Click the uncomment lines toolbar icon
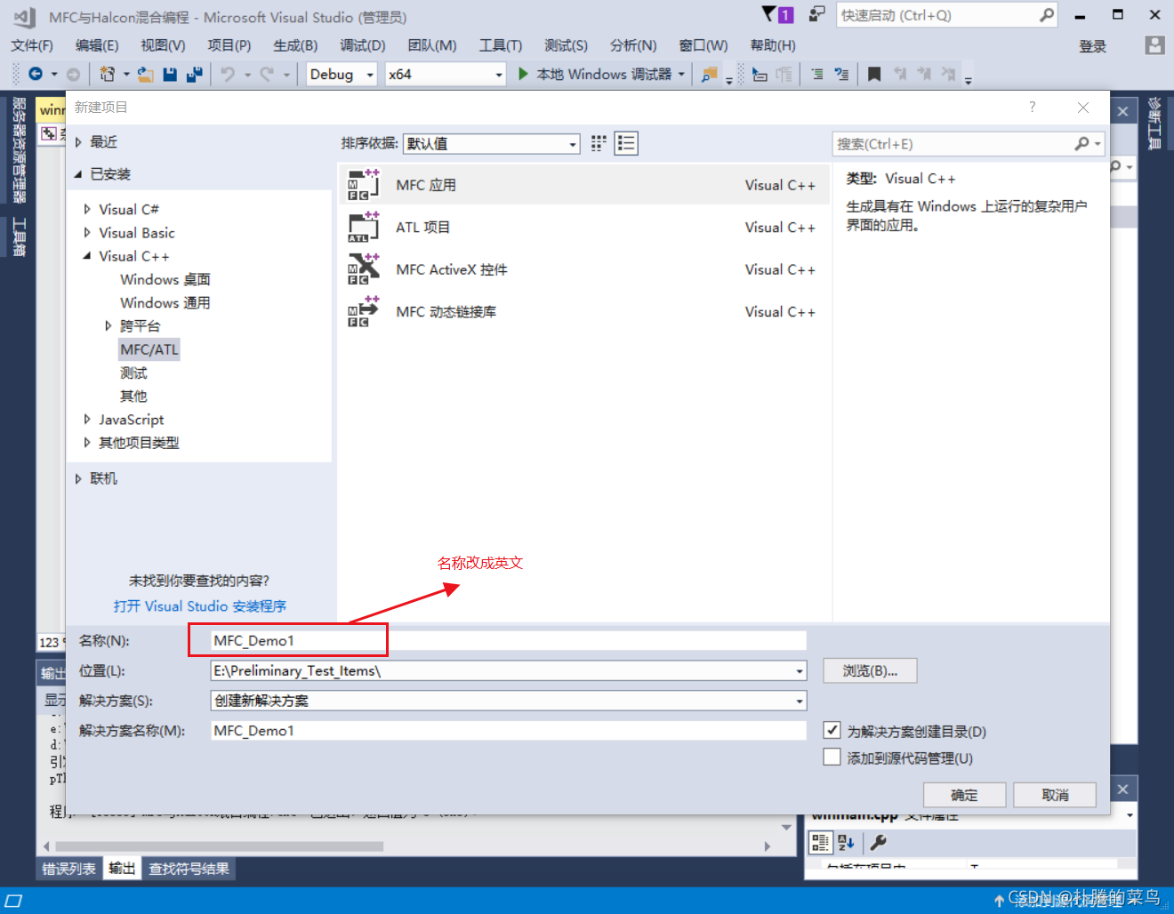The image size is (1174, 914). 841,75
